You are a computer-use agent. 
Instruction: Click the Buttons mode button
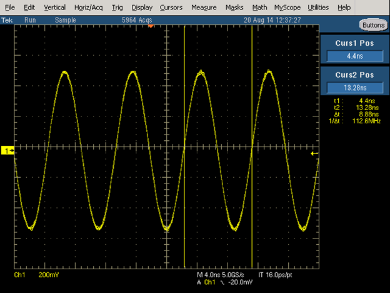373,25
